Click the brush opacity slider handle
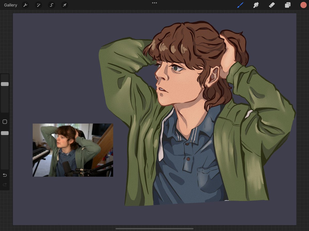Screen dimensions: 309x231 click(5, 133)
